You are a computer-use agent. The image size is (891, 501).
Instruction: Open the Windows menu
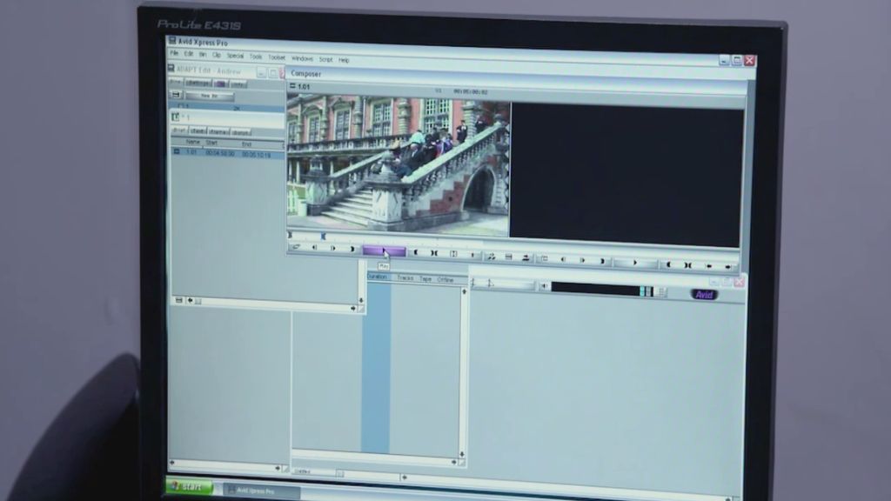[x=302, y=58]
